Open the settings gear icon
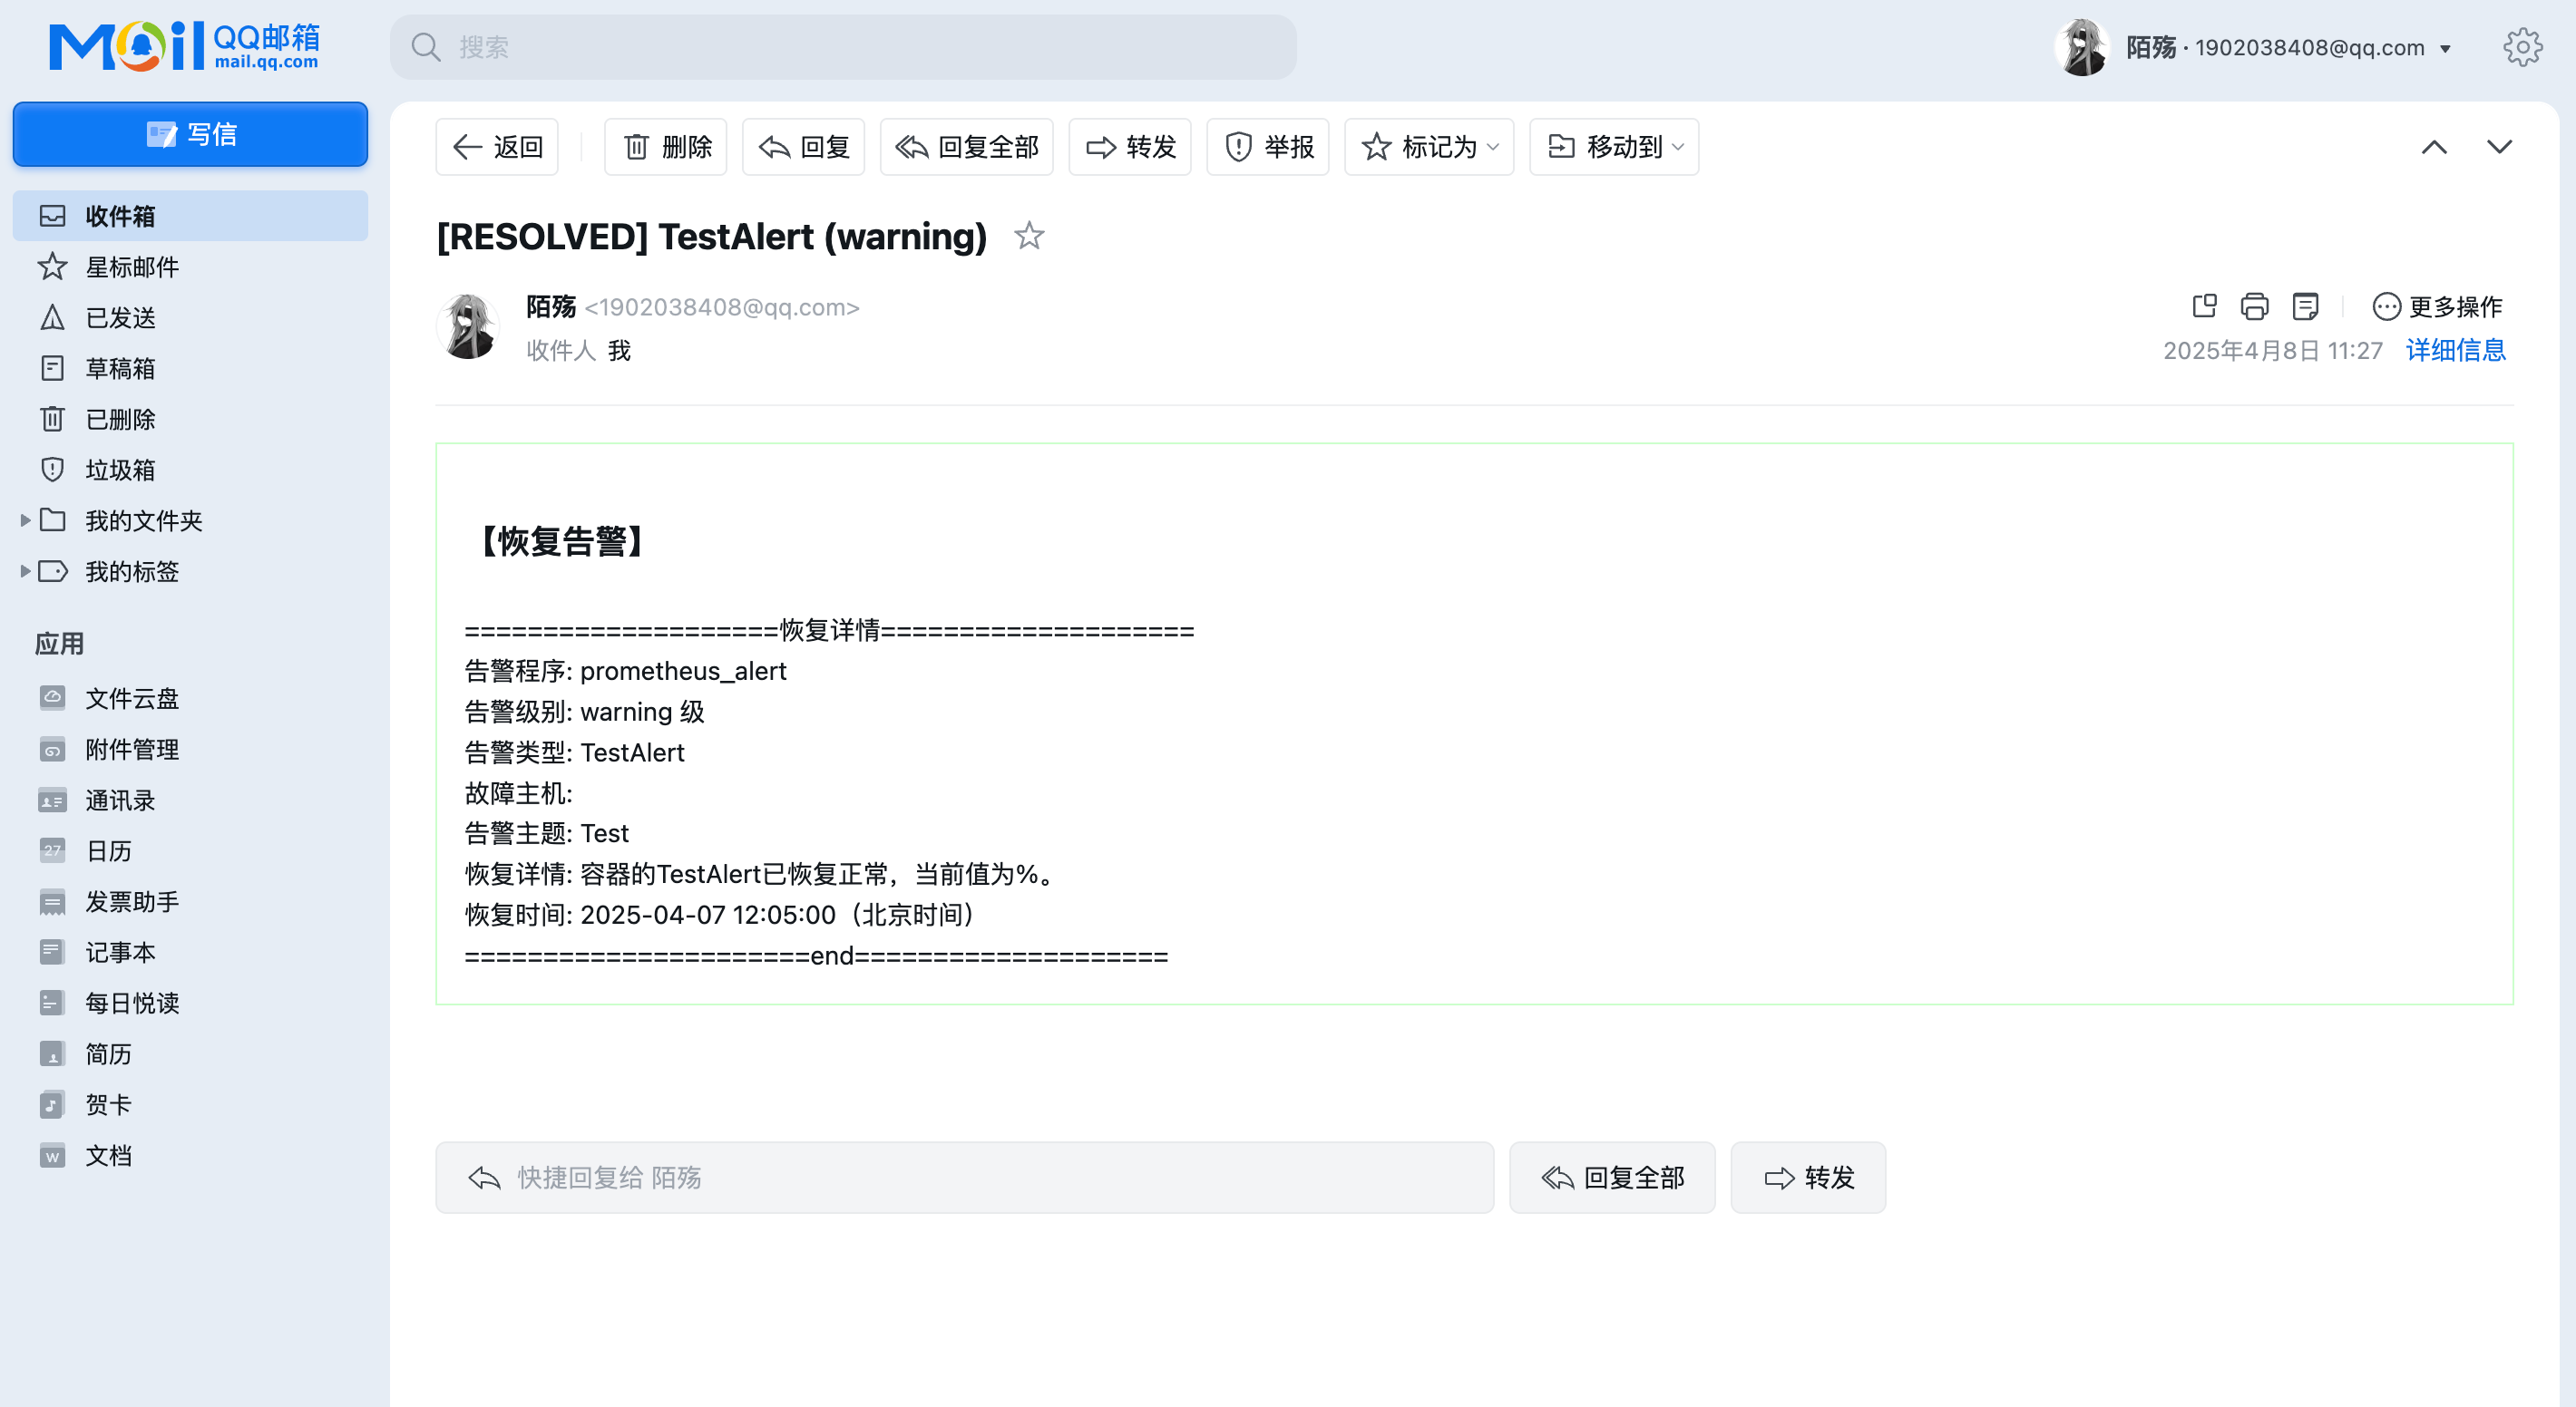 (x=2522, y=47)
